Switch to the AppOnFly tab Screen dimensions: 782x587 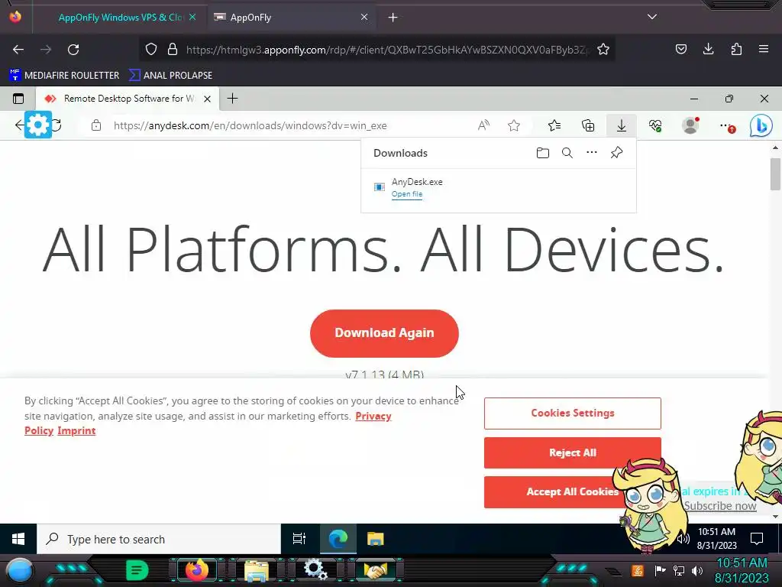(x=291, y=18)
